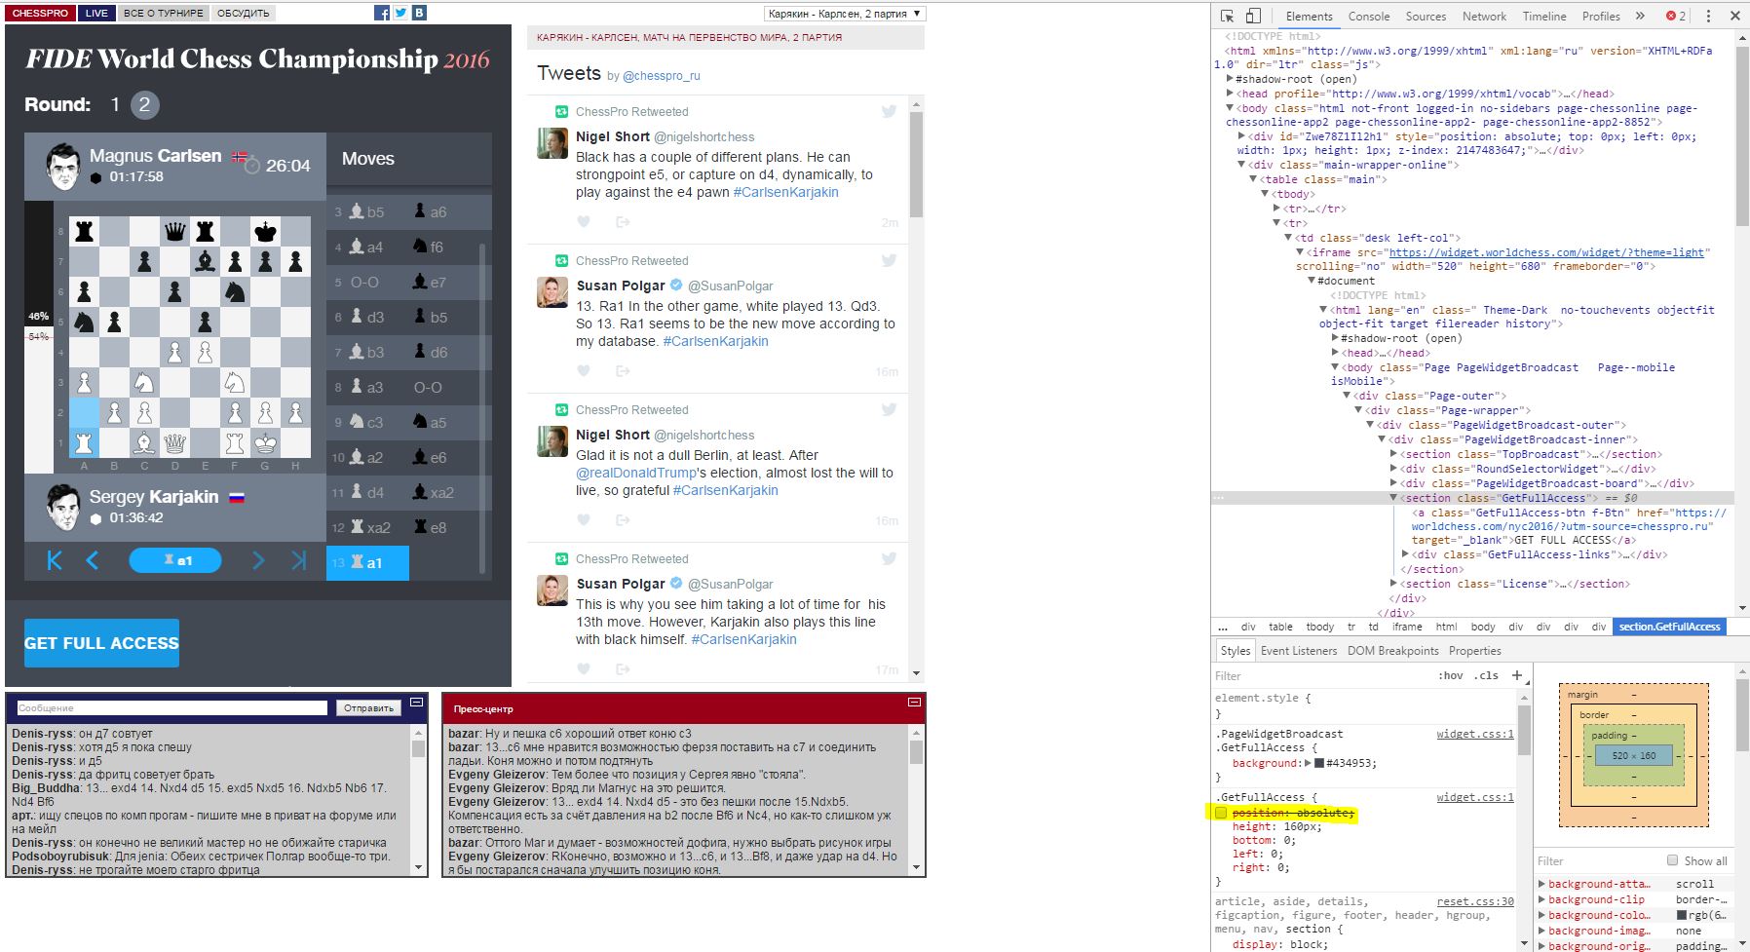This screenshot has height=952, width=1750.
Task: Jump to the first move of the game
Action: click(x=55, y=560)
